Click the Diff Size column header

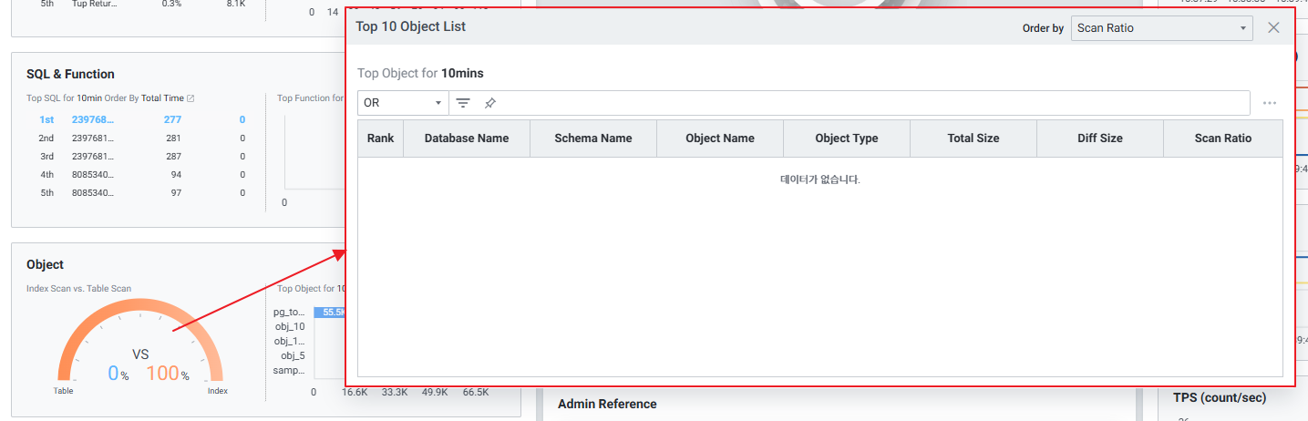[x=1099, y=139]
